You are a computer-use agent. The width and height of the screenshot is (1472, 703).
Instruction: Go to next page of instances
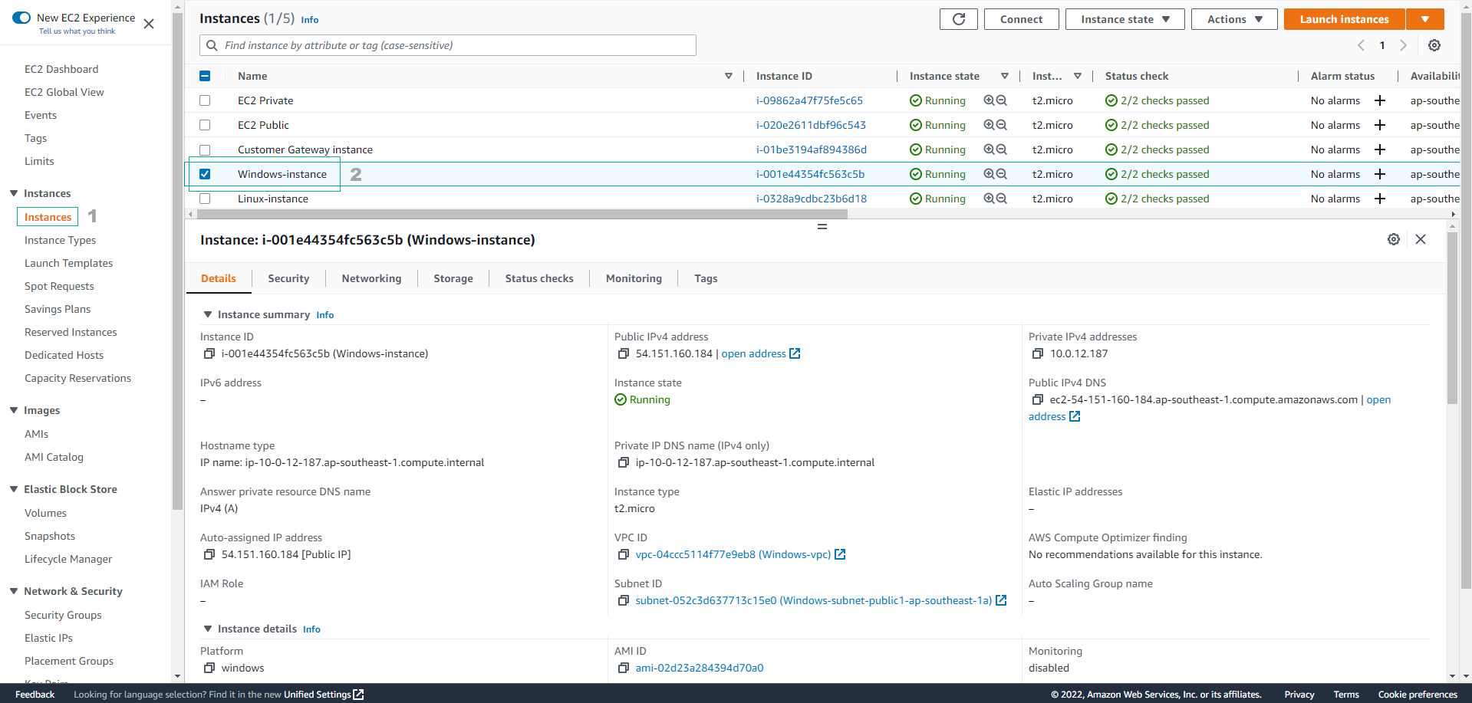pos(1403,45)
